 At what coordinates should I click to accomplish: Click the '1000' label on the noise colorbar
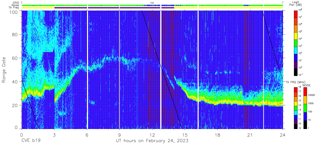[311, 104]
